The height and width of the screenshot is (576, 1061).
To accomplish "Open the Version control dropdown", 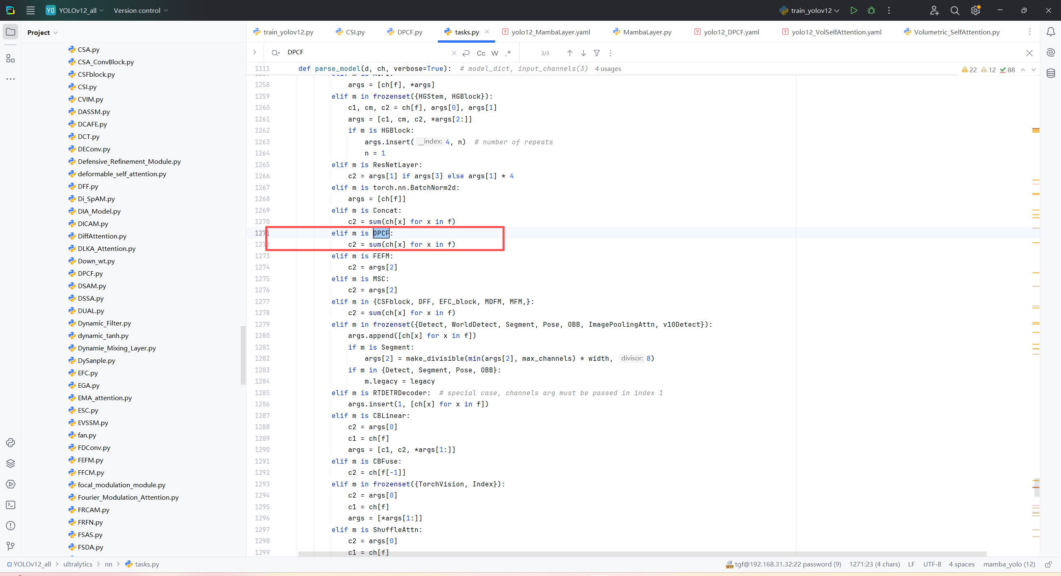I will pyautogui.click(x=140, y=10).
